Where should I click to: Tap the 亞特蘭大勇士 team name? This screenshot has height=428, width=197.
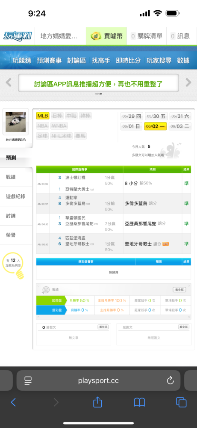click(x=78, y=189)
